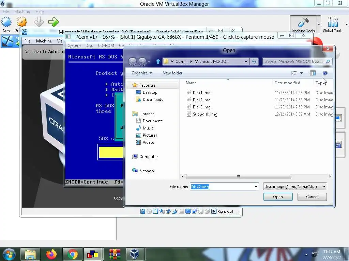Cancel the Open dialog

coord(312,197)
